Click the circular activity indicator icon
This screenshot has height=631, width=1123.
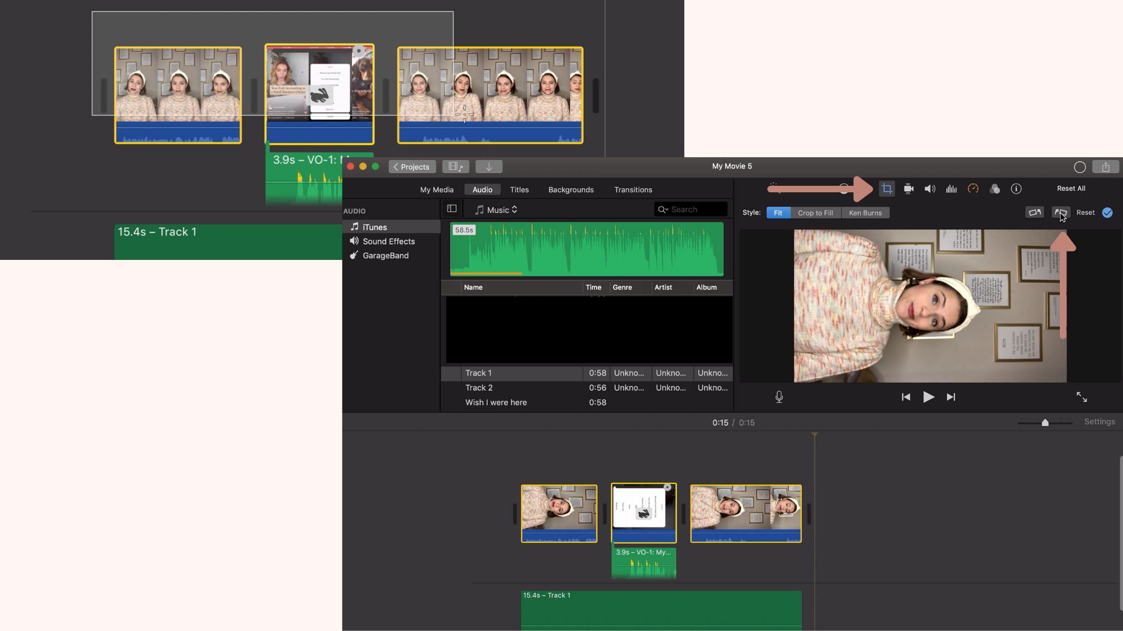[1080, 167]
